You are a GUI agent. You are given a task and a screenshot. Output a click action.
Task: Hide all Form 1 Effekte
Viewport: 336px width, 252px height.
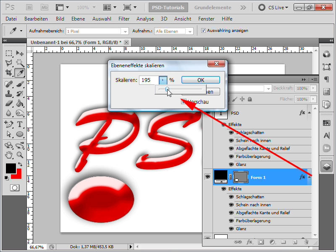pos(224,189)
